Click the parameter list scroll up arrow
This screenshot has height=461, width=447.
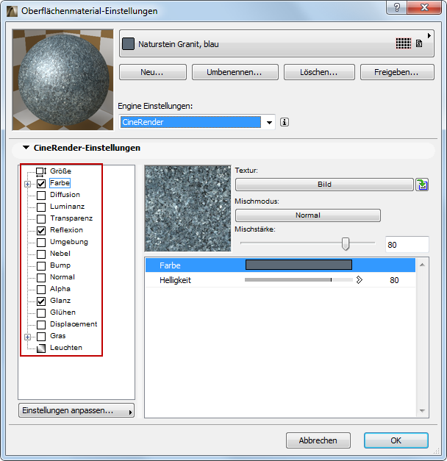(x=422, y=265)
